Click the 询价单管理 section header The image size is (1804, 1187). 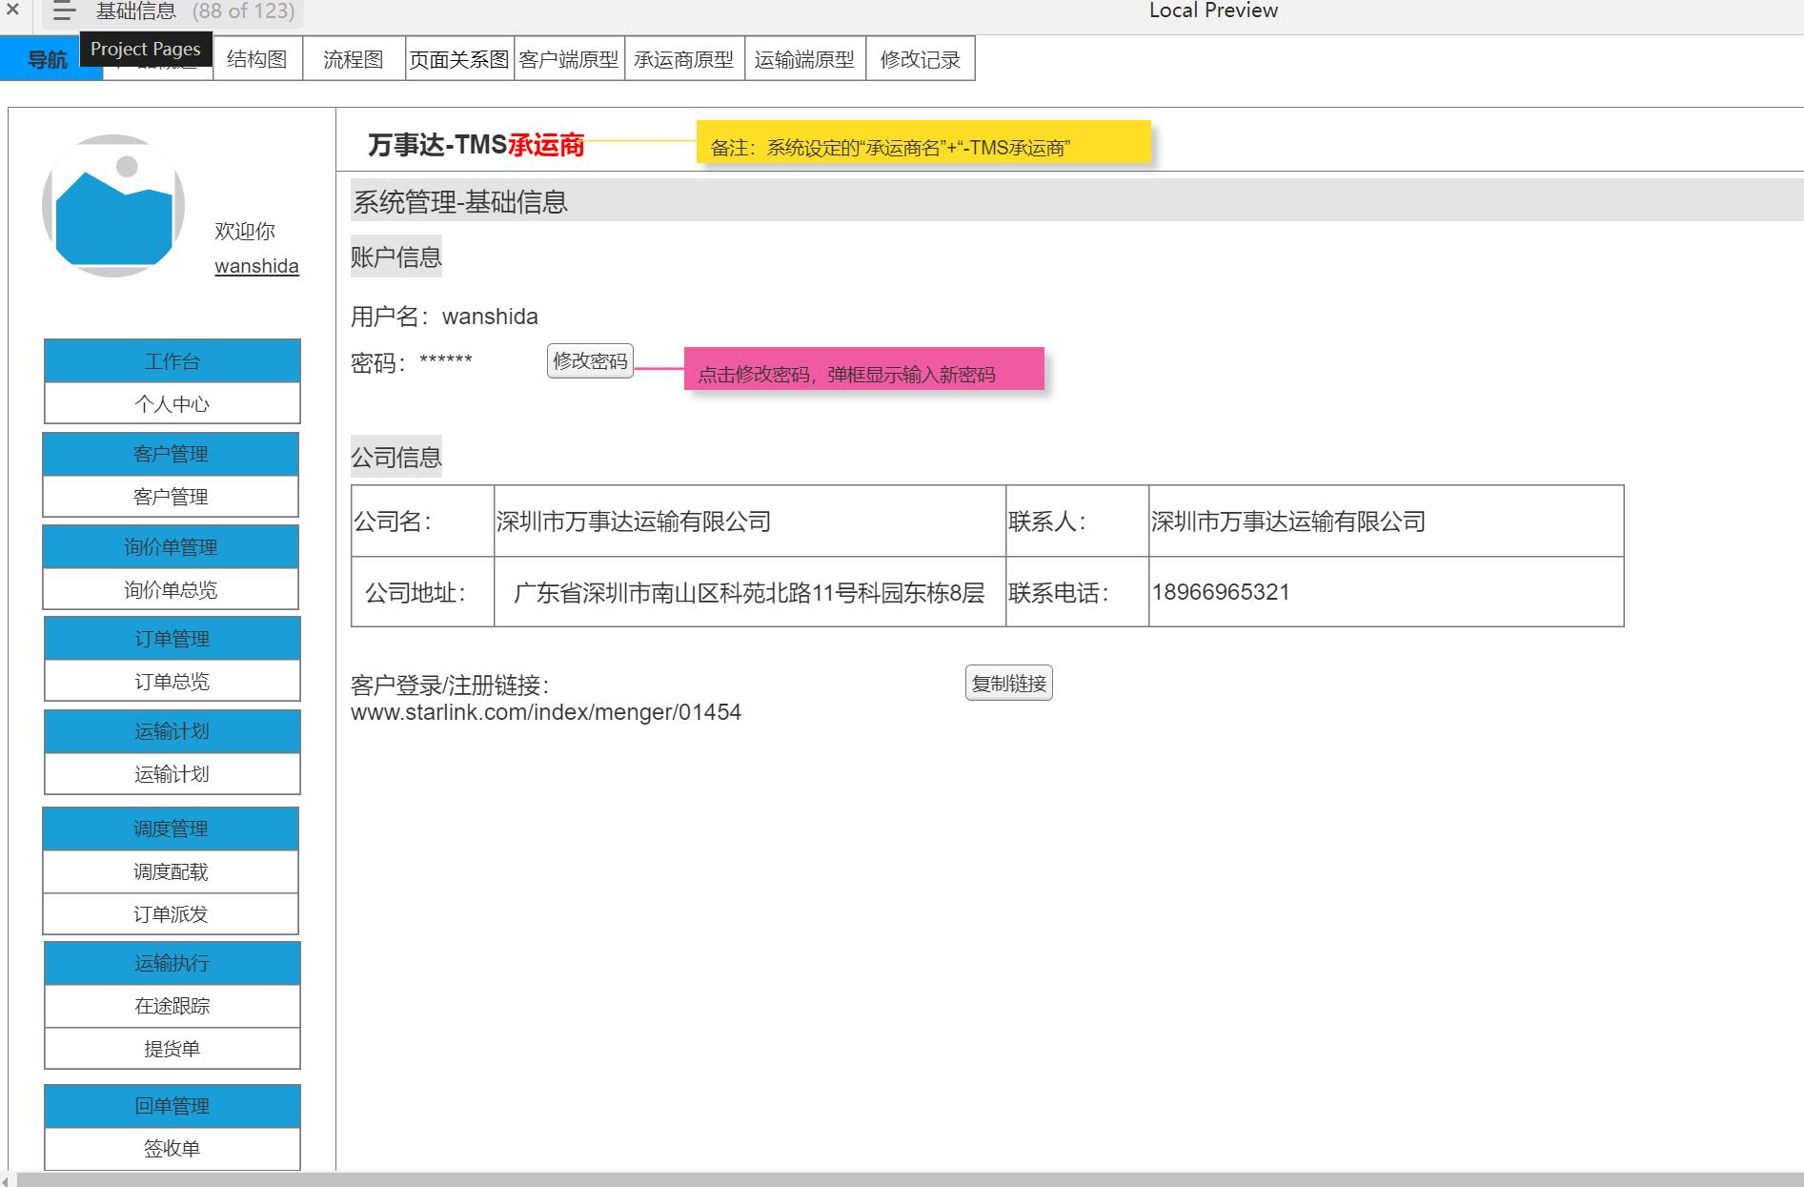[x=171, y=546]
